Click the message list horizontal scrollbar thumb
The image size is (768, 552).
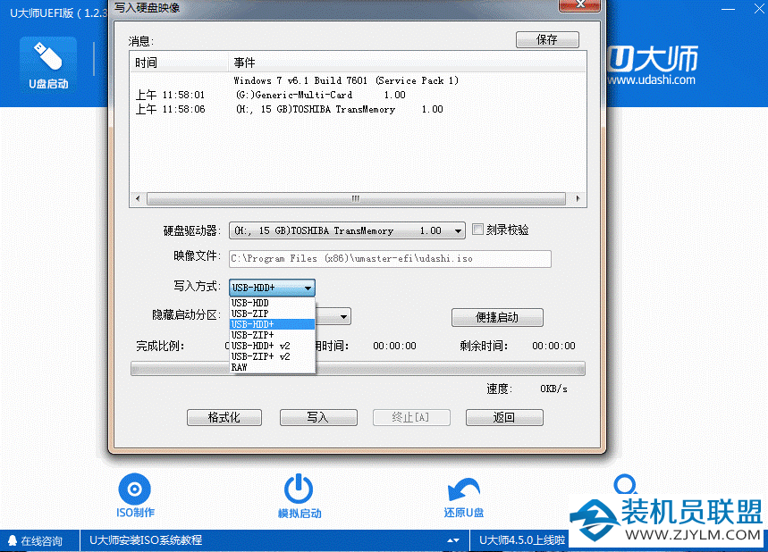(356, 198)
